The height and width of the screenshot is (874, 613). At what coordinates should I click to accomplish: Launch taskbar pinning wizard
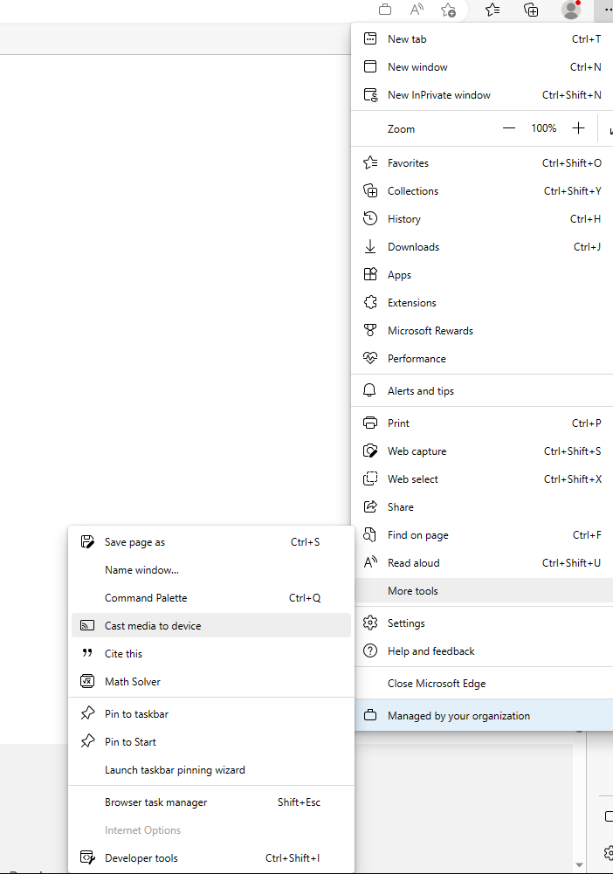pyautogui.click(x=211, y=769)
